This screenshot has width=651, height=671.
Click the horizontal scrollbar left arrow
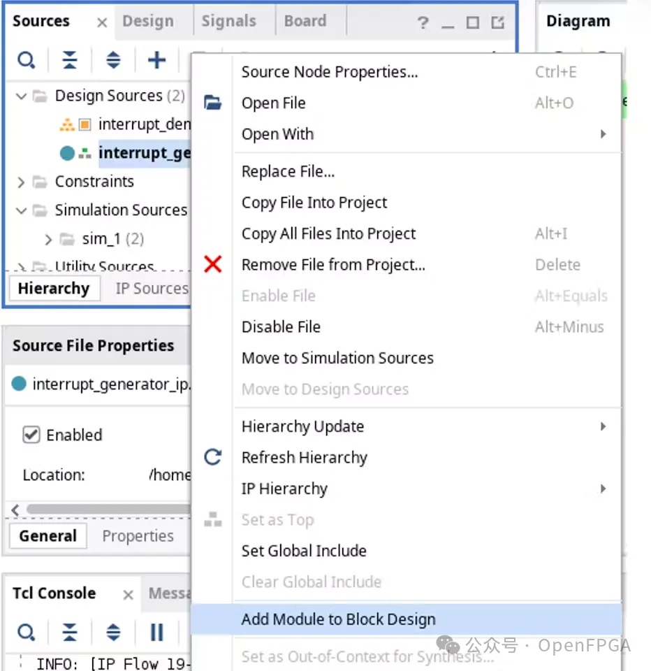click(x=14, y=510)
